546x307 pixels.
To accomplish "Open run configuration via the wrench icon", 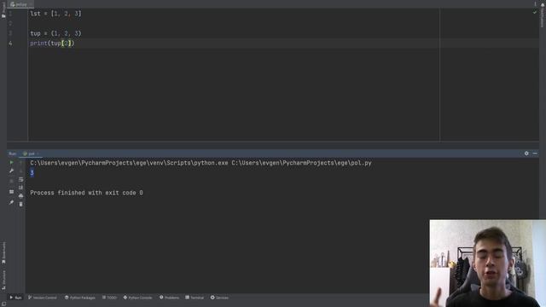I will tap(11, 171).
